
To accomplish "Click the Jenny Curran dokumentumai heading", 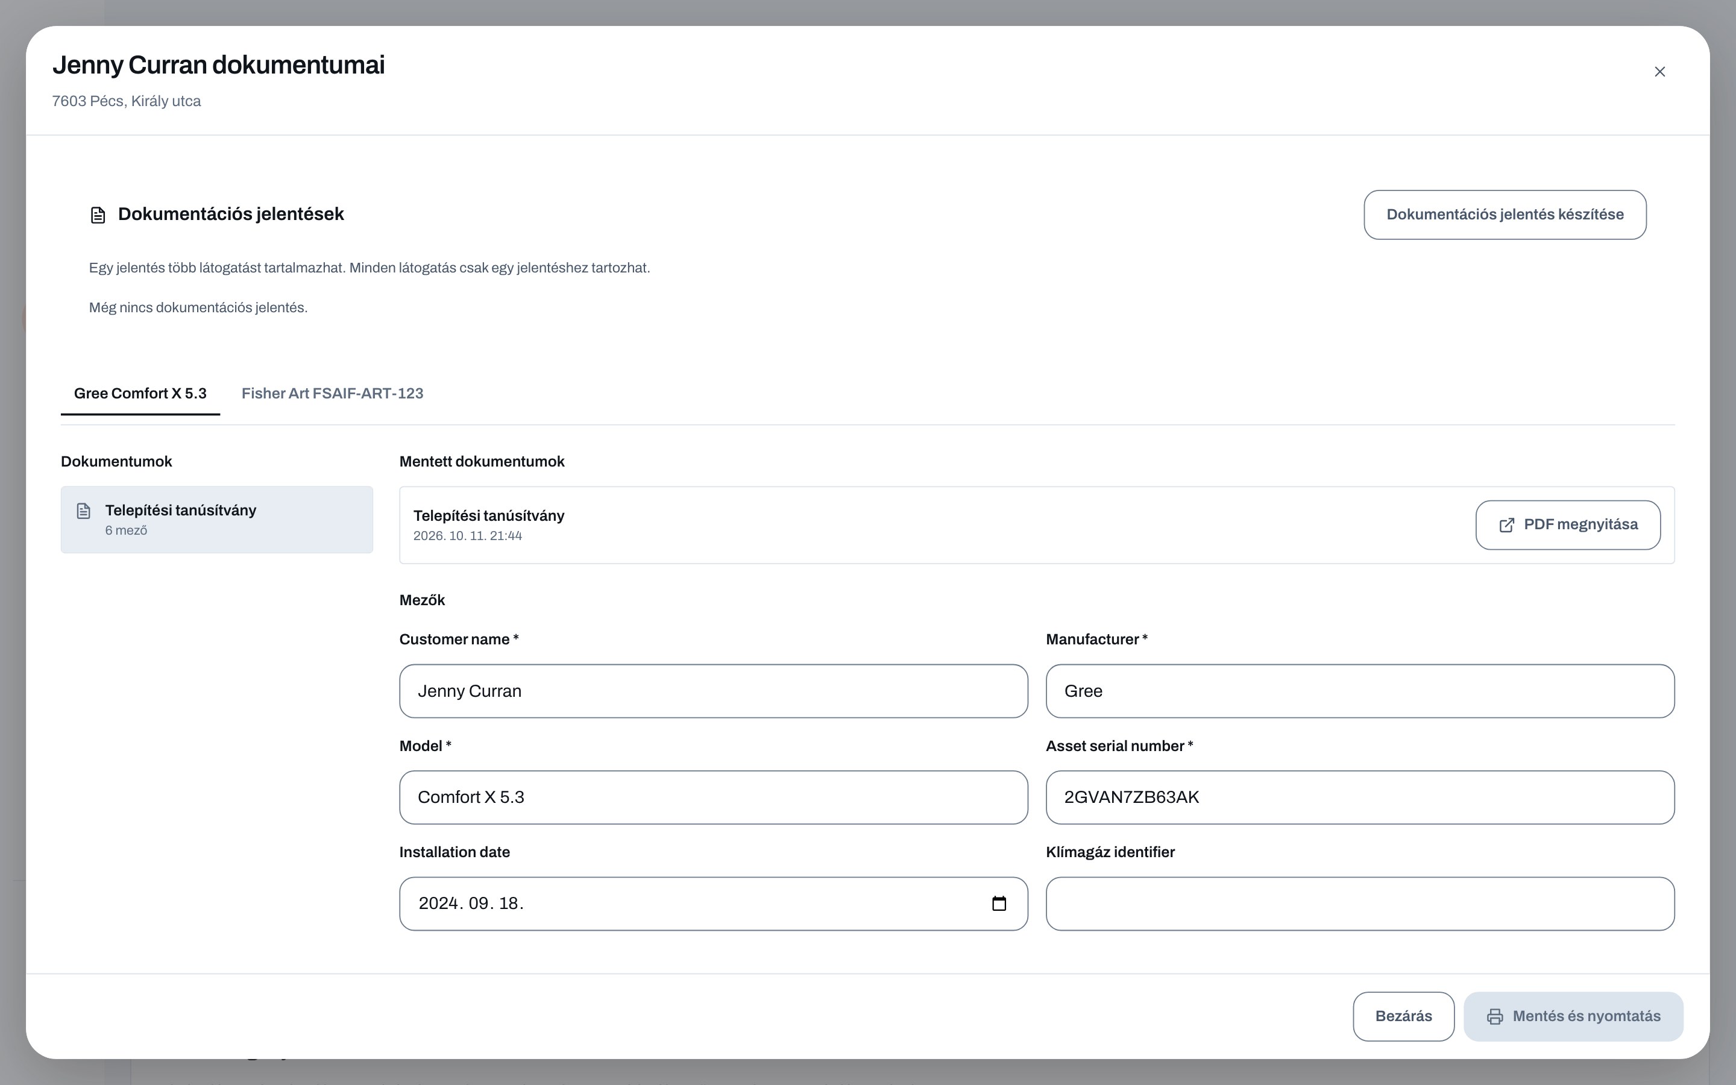I will pyautogui.click(x=219, y=65).
